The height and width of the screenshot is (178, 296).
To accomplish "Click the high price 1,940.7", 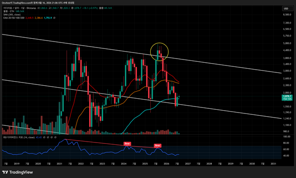I will point(55,8).
